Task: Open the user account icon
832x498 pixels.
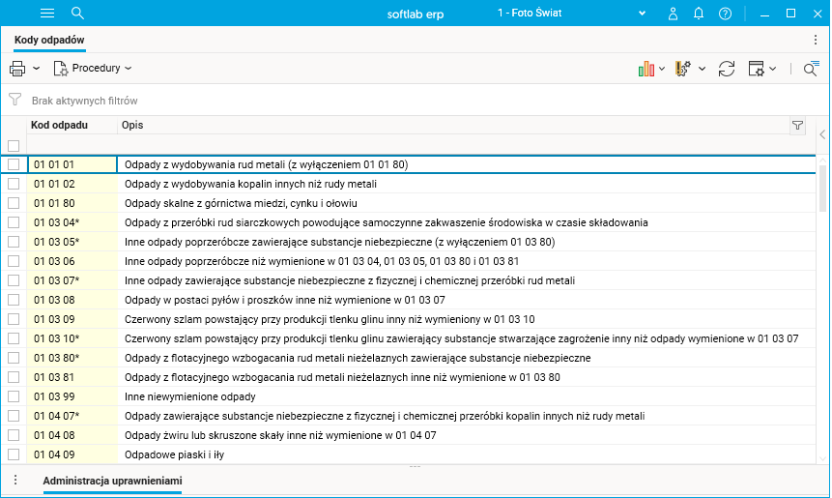Action: [x=674, y=14]
